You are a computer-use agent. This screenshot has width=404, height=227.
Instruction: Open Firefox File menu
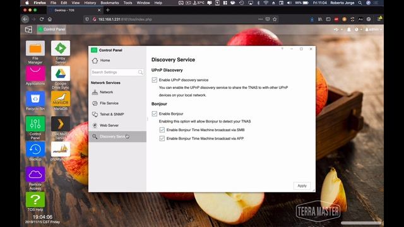coord(53,3)
